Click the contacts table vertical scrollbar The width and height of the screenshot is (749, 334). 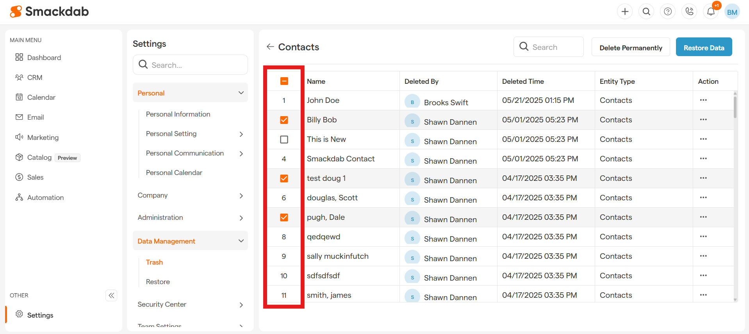click(735, 107)
